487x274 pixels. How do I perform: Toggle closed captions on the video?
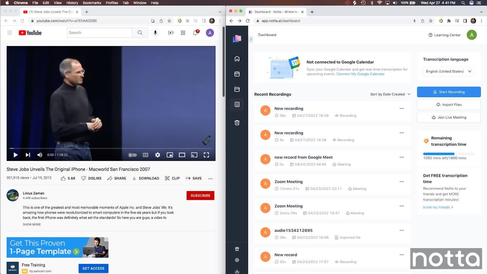[145, 155]
